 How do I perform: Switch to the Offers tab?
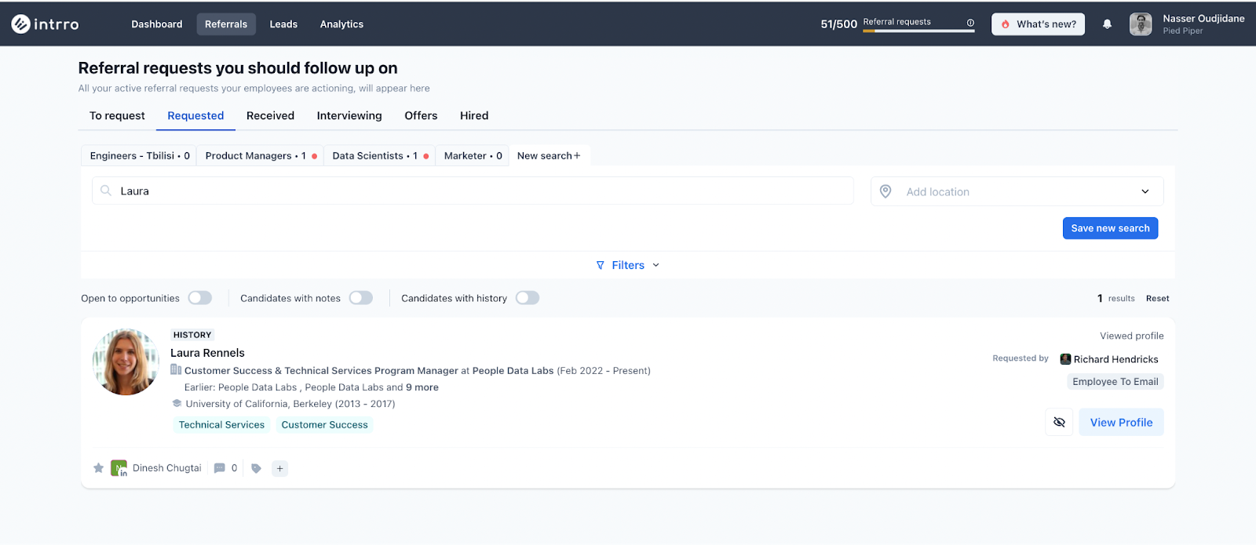click(x=421, y=115)
